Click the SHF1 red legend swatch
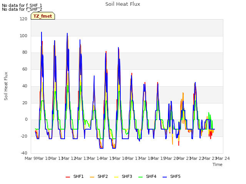The height and width of the screenshot is (184, 246). 68,177
